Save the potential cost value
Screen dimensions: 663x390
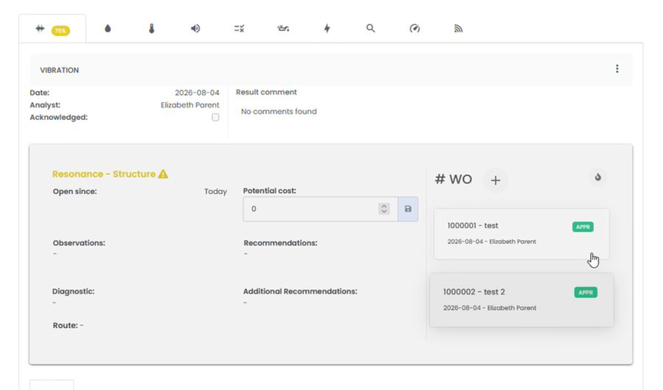click(x=408, y=209)
